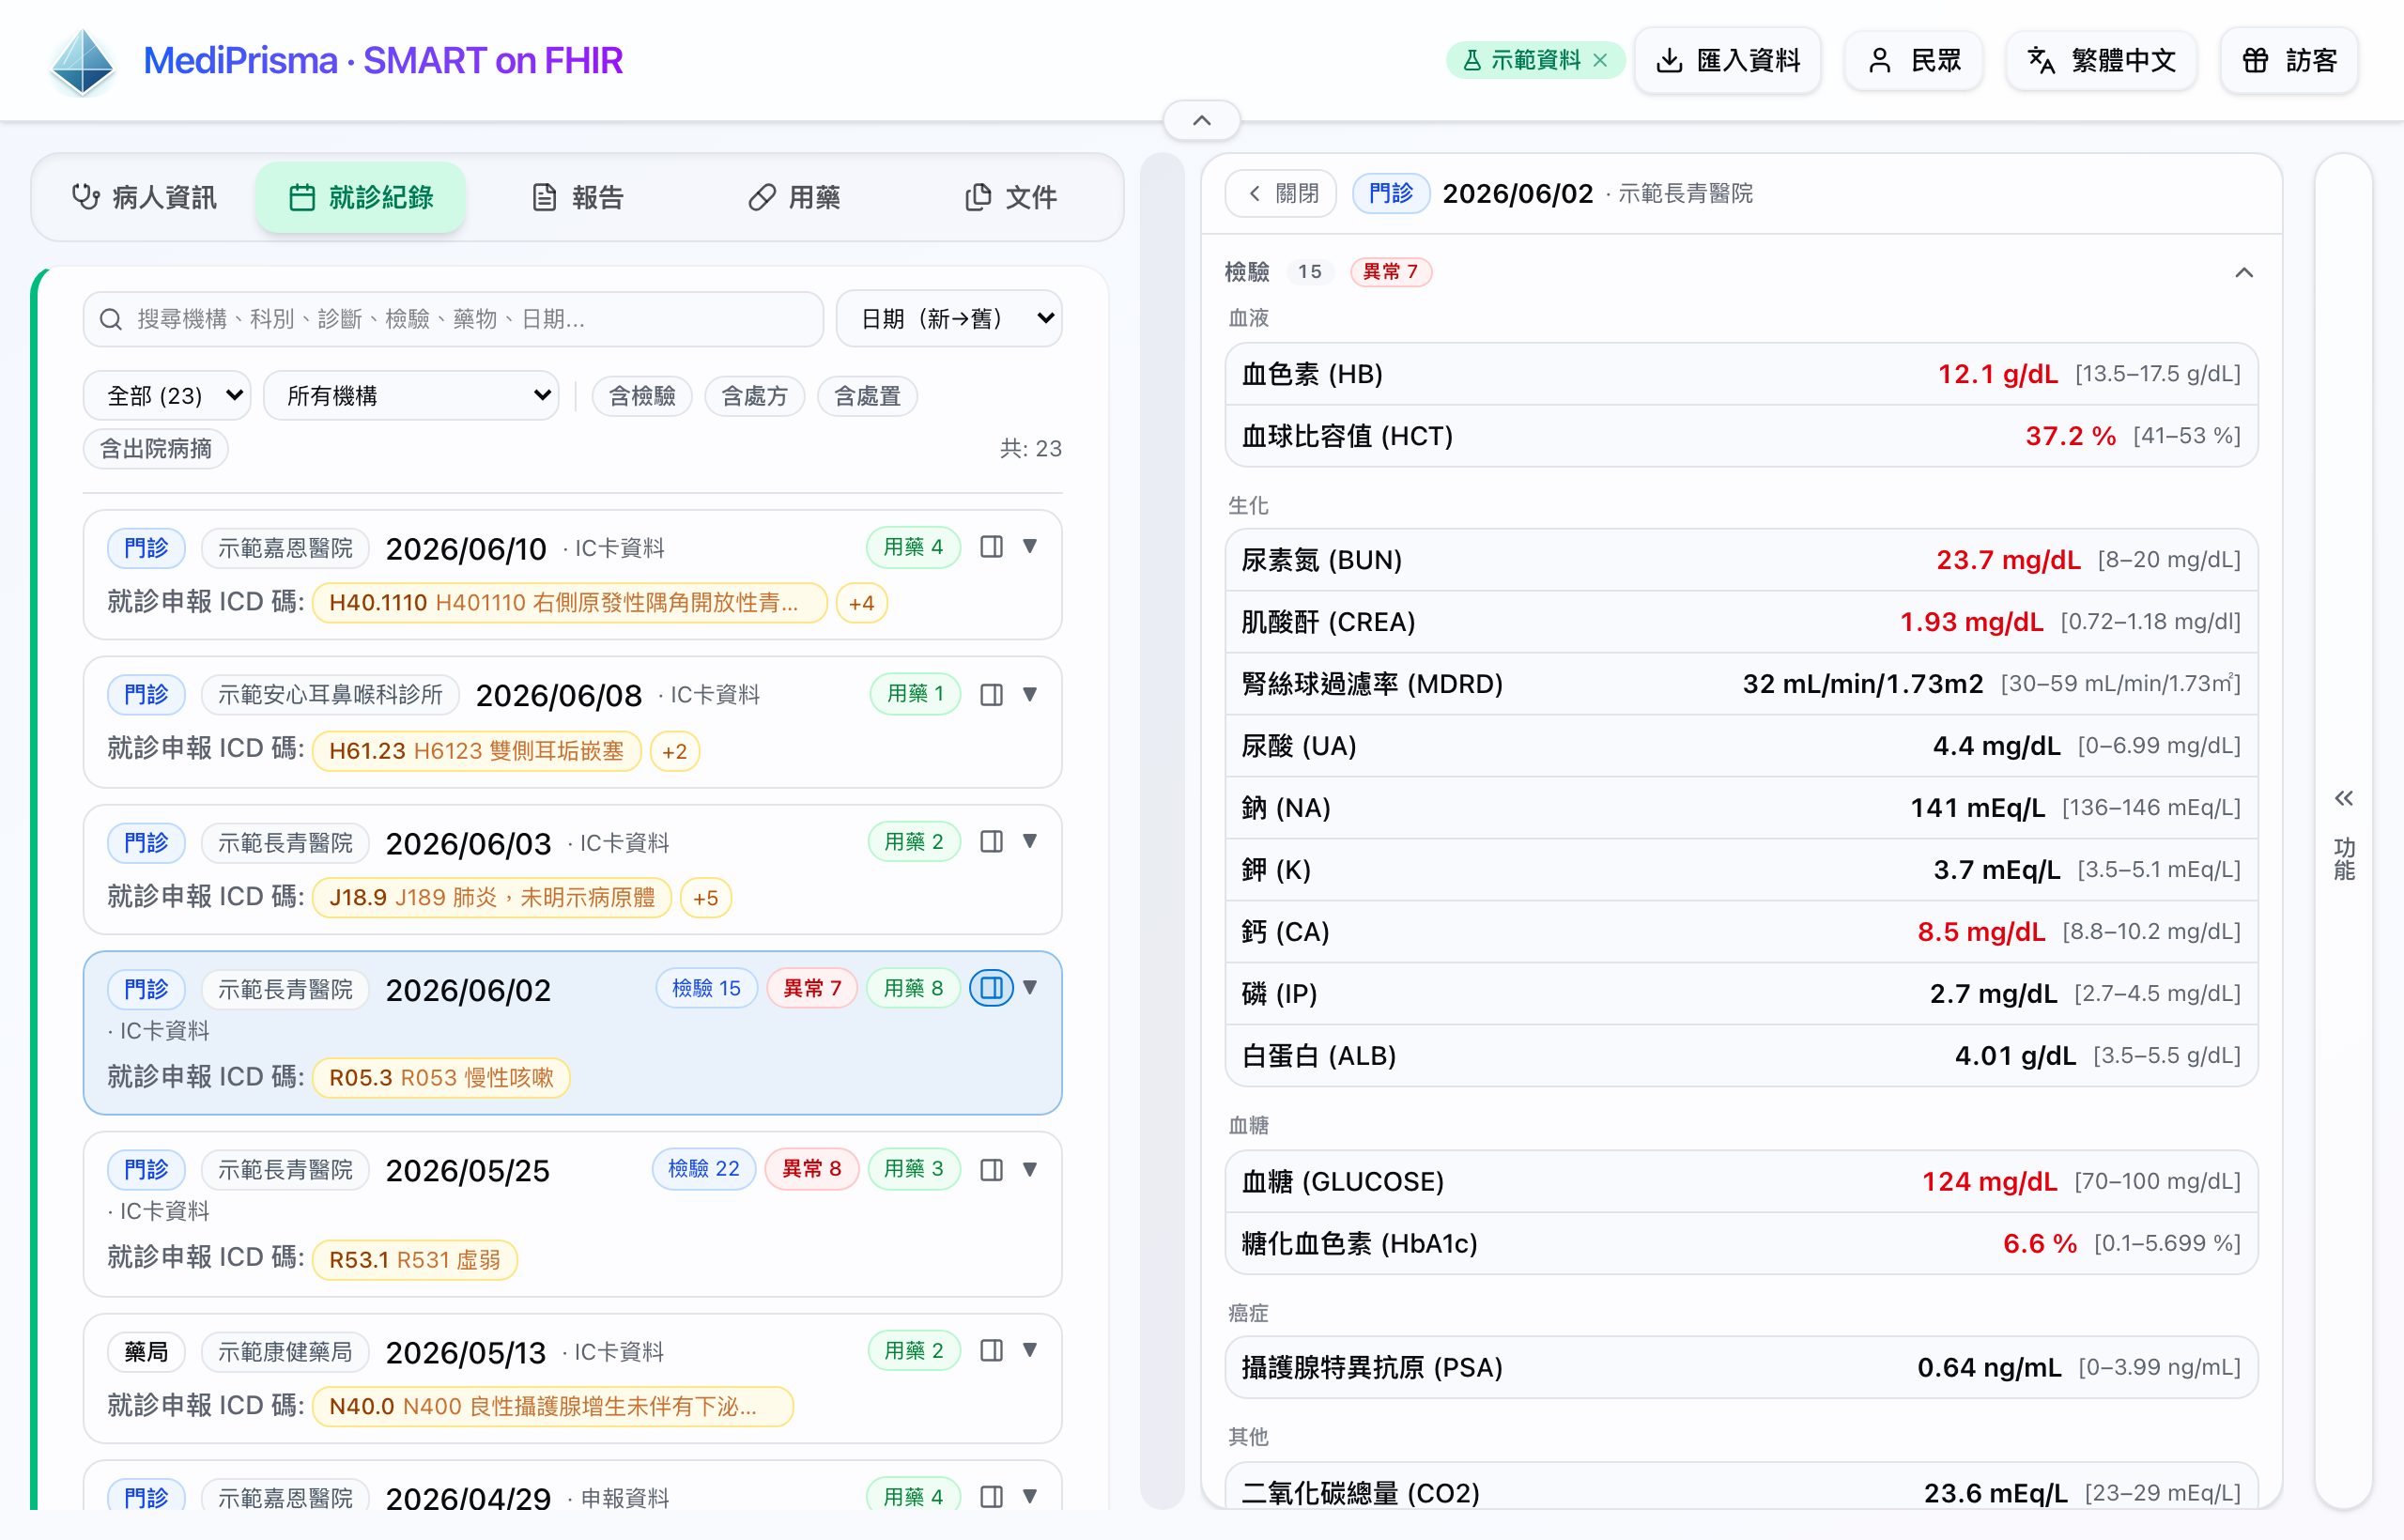This screenshot has width=2404, height=1540.
Task: Open the 文件 tab
Action: pos(1011,197)
